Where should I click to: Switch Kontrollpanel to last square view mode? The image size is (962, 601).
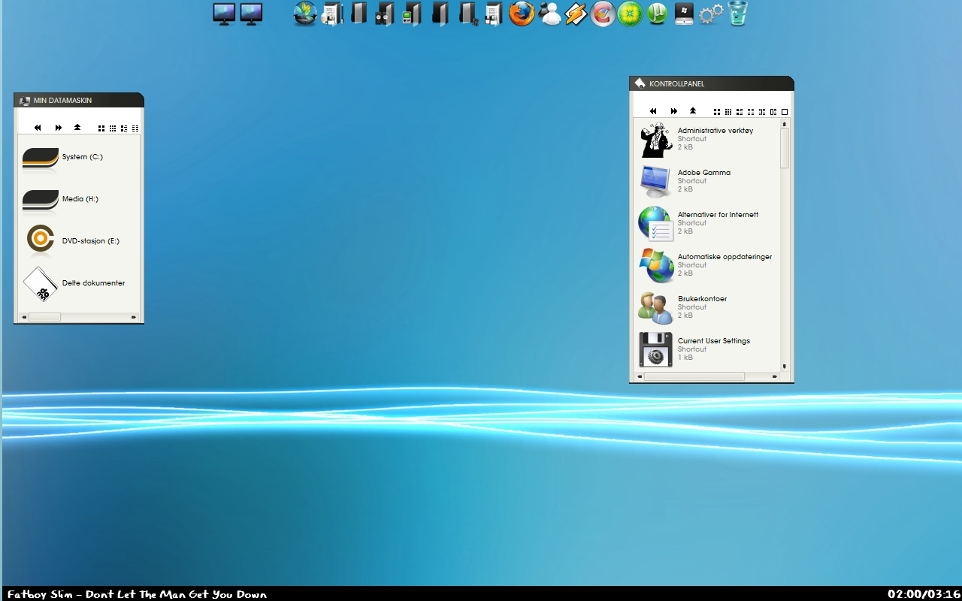[x=785, y=112]
